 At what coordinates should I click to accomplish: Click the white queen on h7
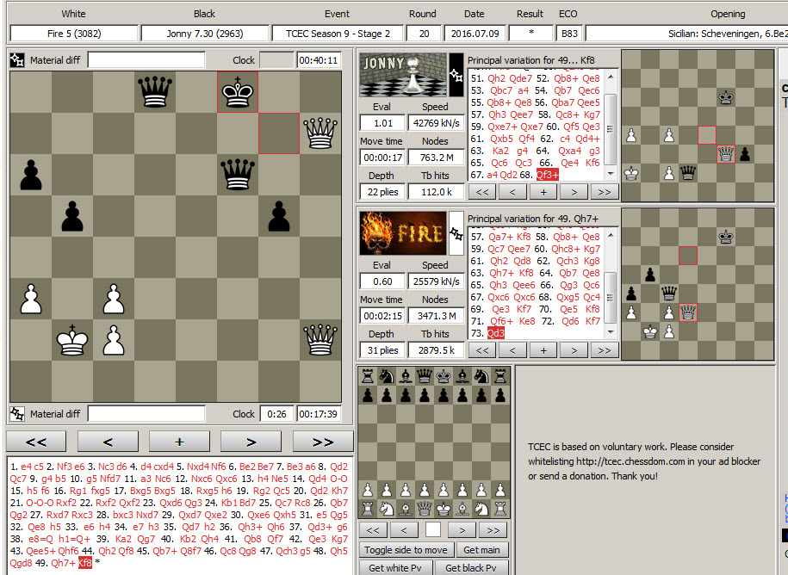click(320, 133)
